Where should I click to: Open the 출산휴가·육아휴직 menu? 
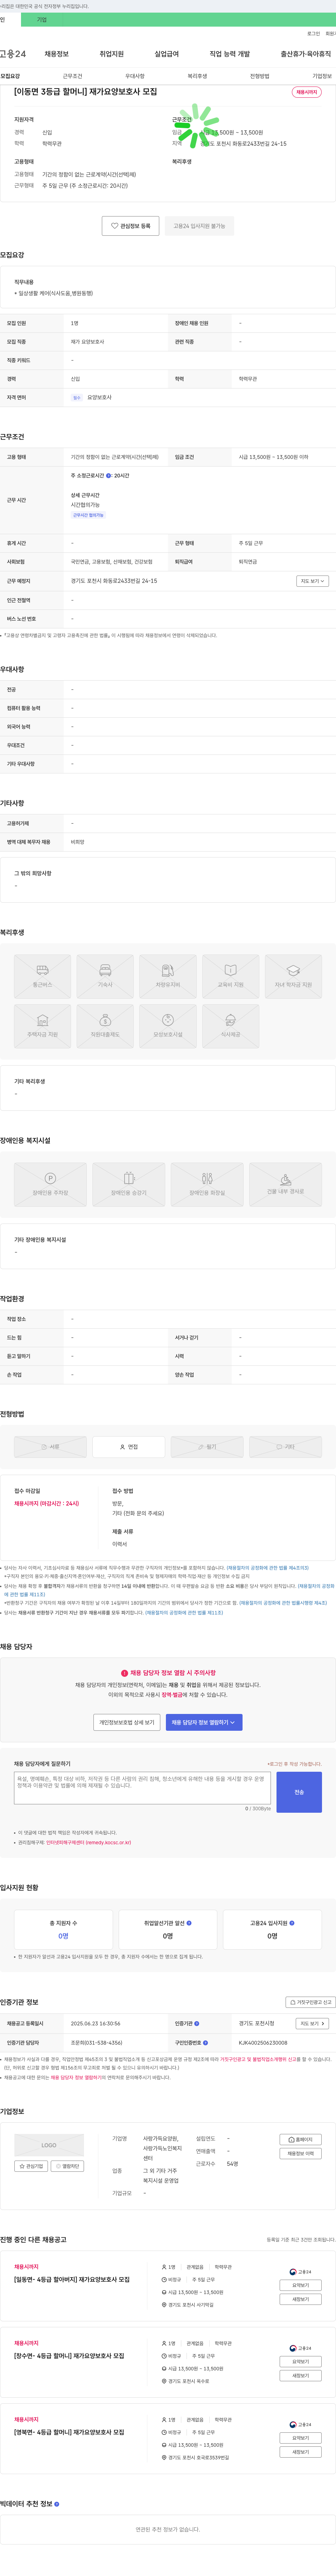(306, 54)
